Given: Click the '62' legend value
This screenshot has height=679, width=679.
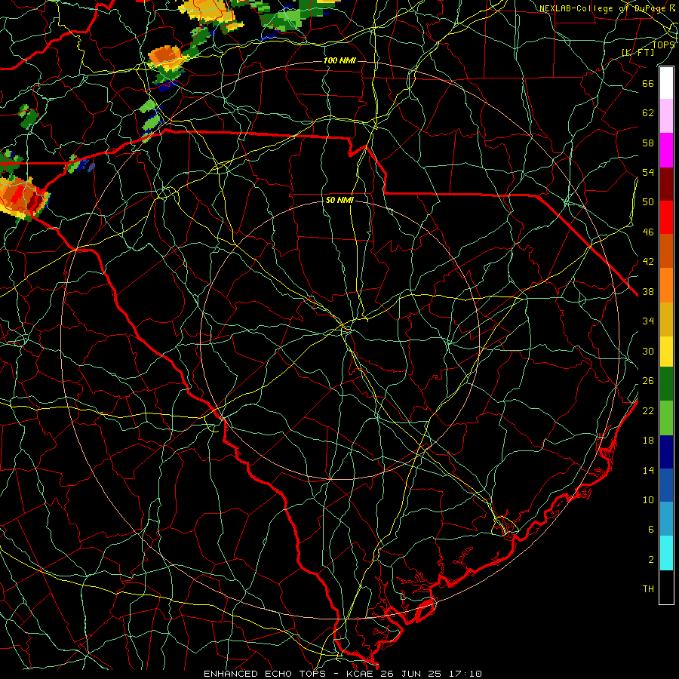Looking at the screenshot, I should [x=648, y=113].
